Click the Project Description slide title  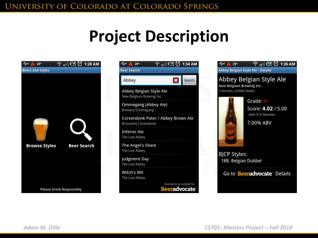click(159, 37)
